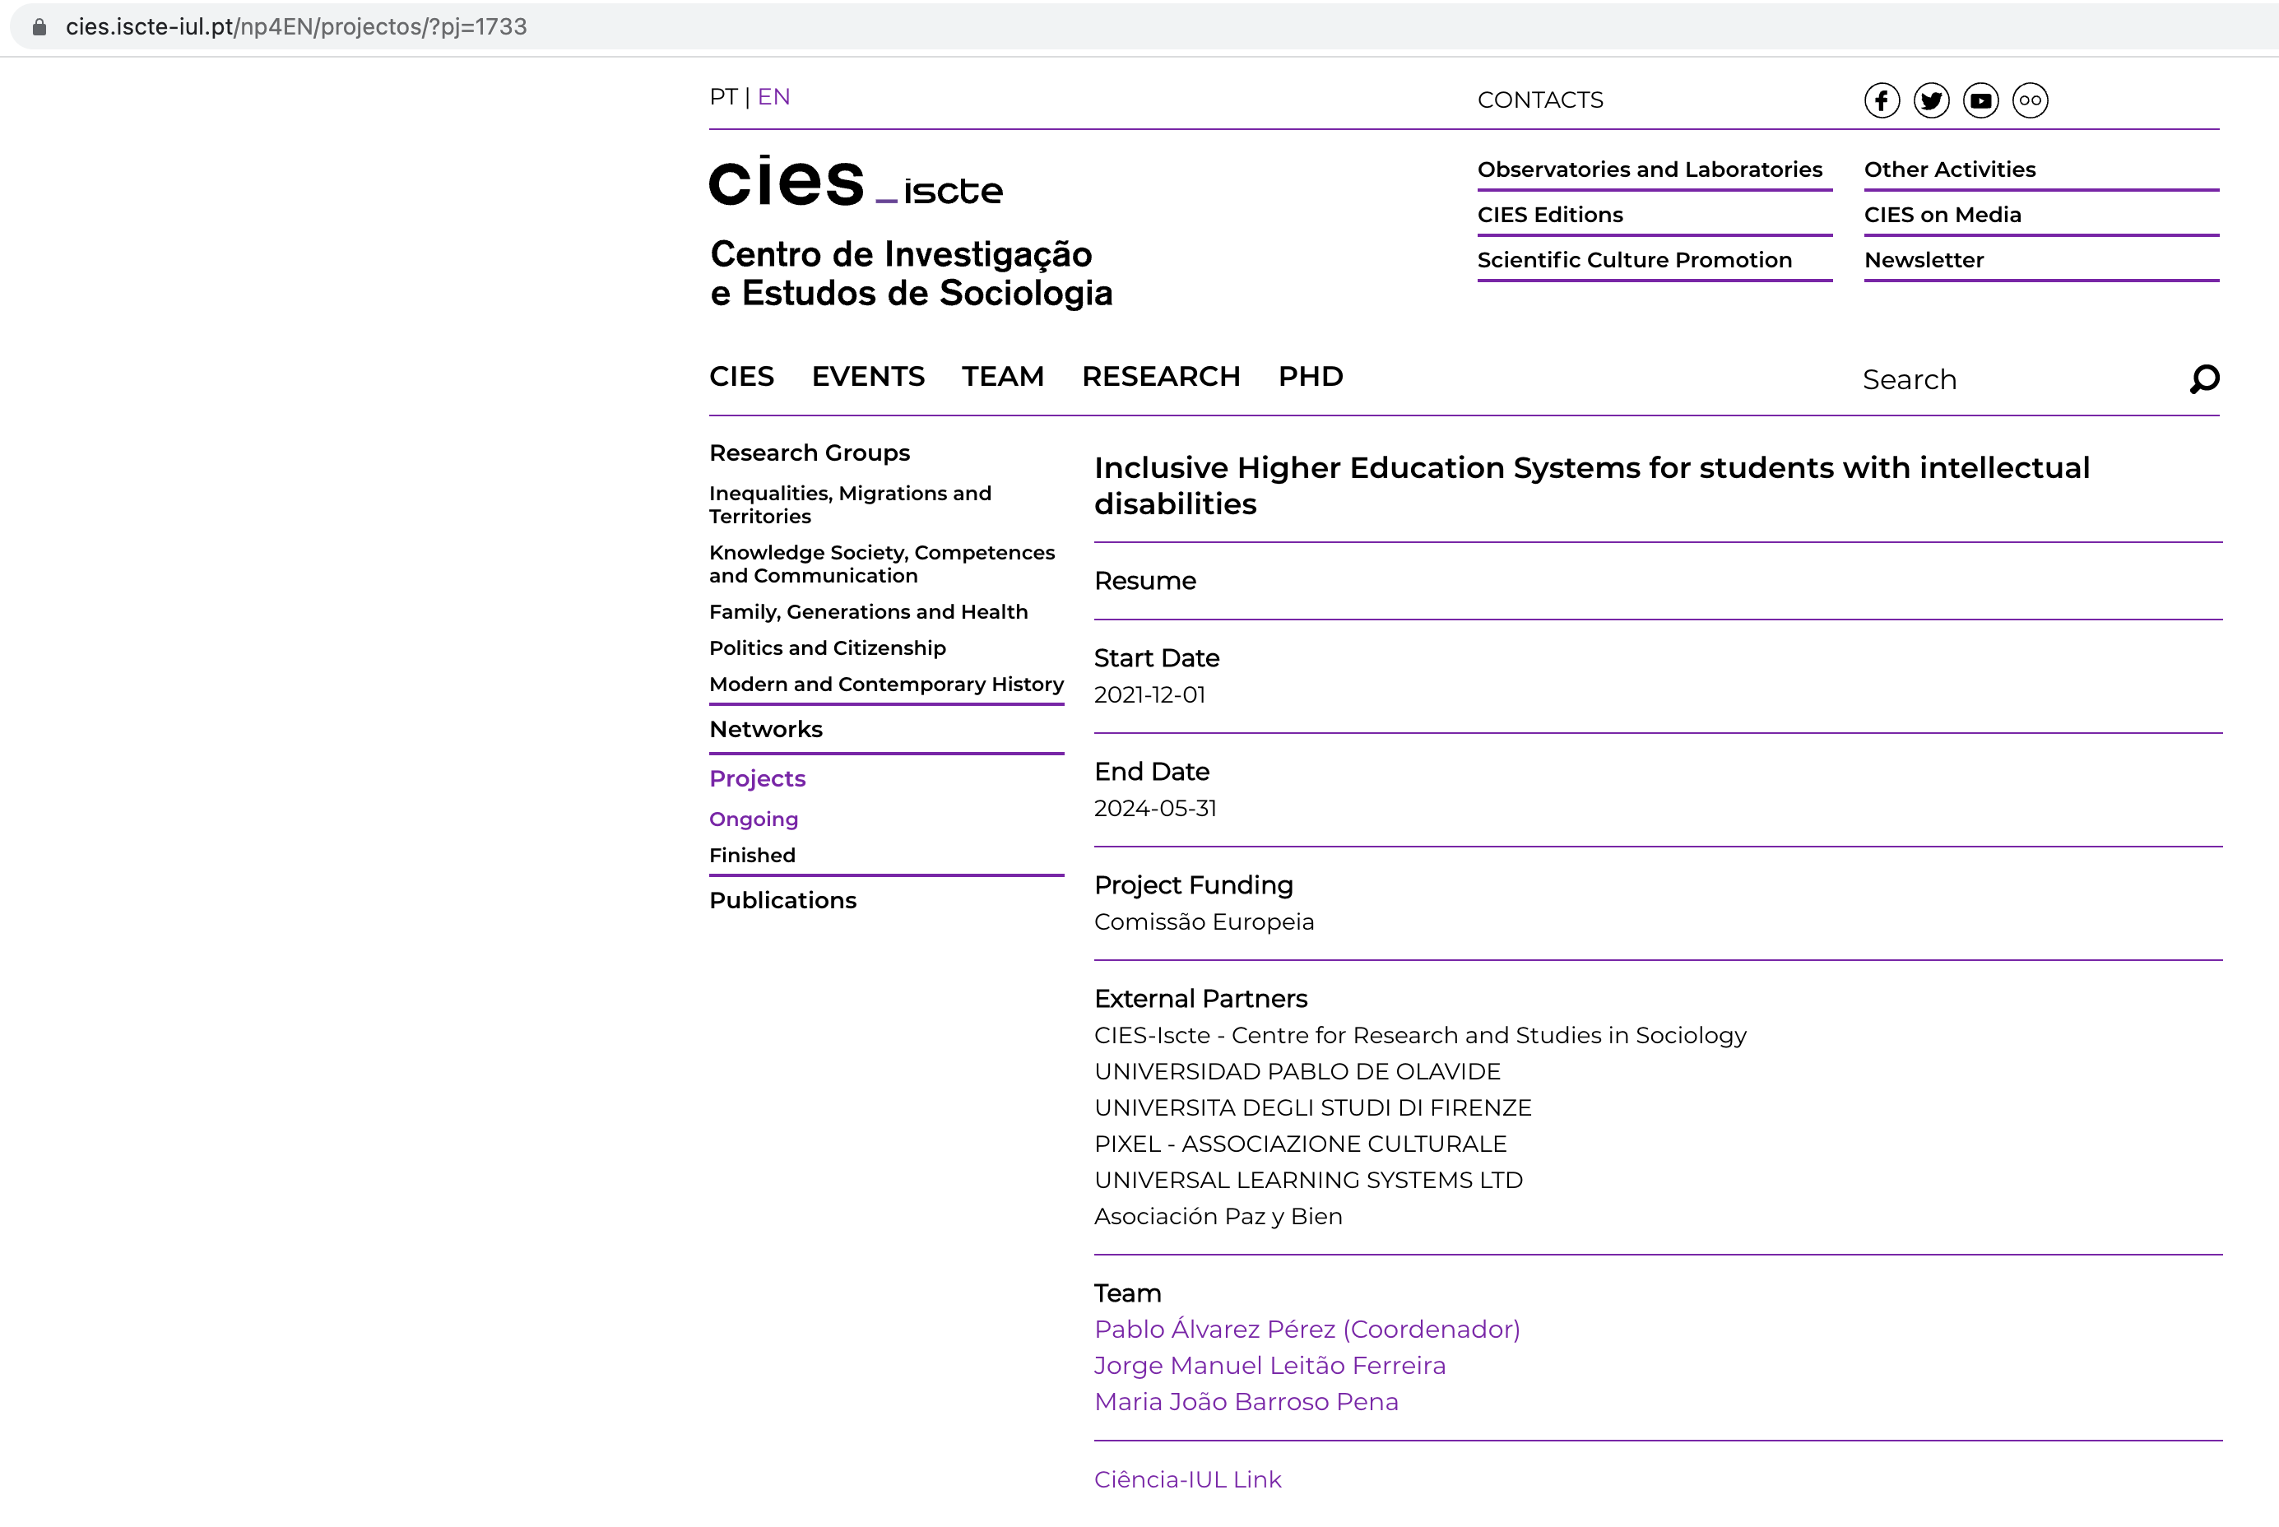The height and width of the screenshot is (1527, 2279).
Task: Click CIES-Iscte Centre for Research partner
Action: coord(1420,1035)
